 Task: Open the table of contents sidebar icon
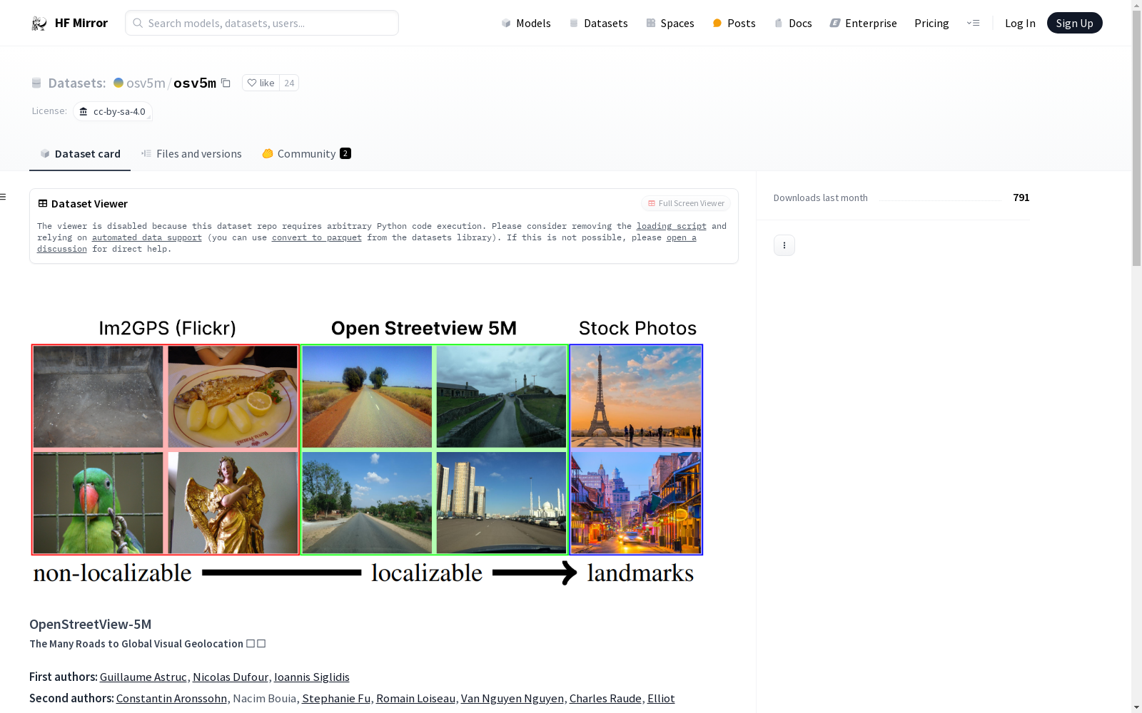[3, 197]
